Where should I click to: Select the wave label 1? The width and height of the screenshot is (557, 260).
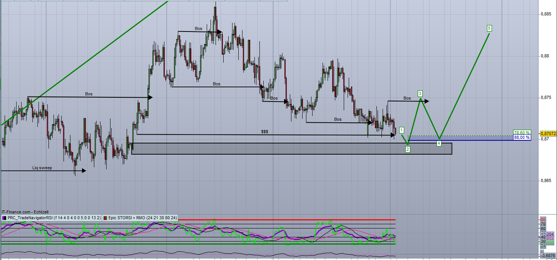coord(402,130)
